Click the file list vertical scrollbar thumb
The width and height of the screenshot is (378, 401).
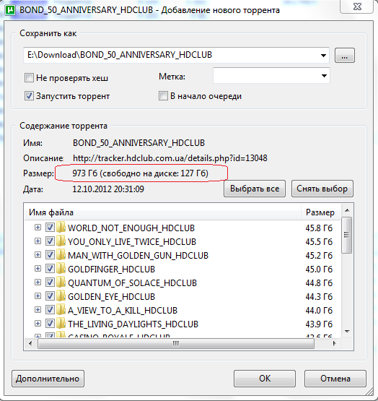347,236
